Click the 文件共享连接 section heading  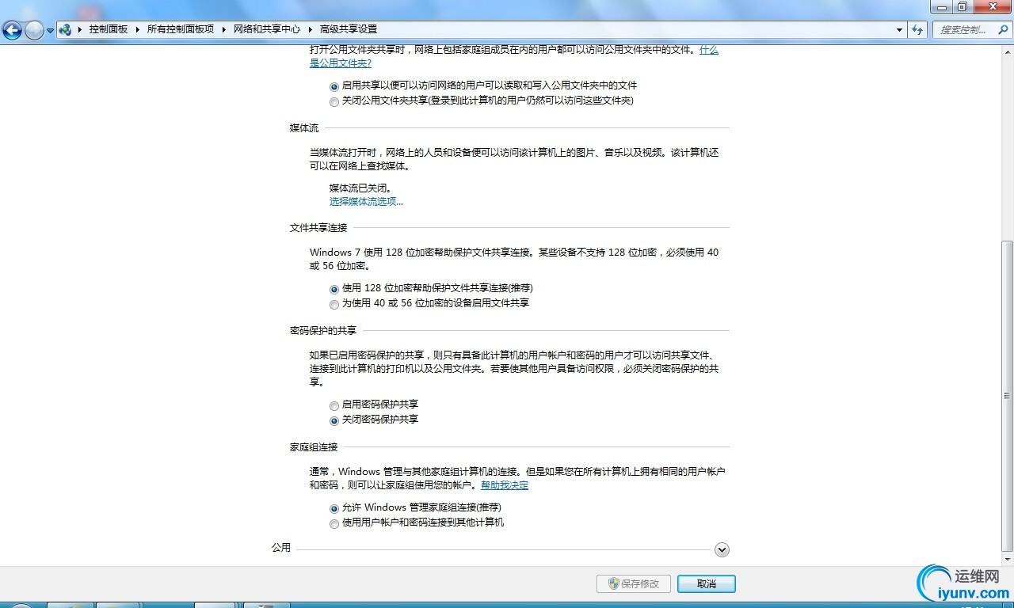click(318, 227)
